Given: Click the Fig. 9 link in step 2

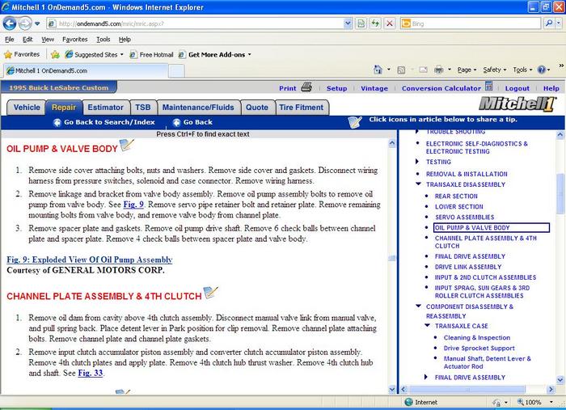Looking at the screenshot, I should click(133, 205).
